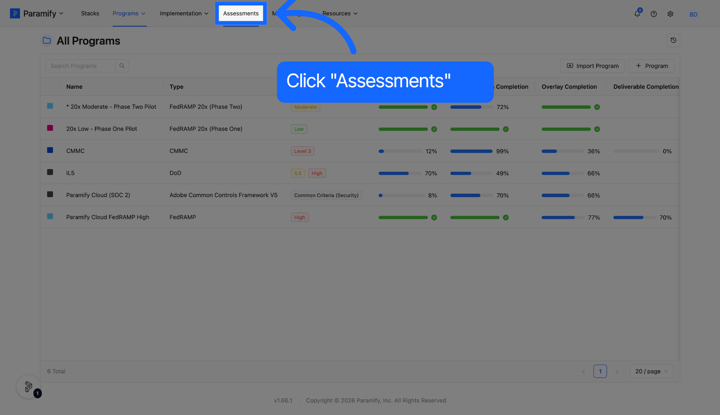This screenshot has height=415, width=720.
Task: Click the DoD type cell
Action: tap(175, 173)
